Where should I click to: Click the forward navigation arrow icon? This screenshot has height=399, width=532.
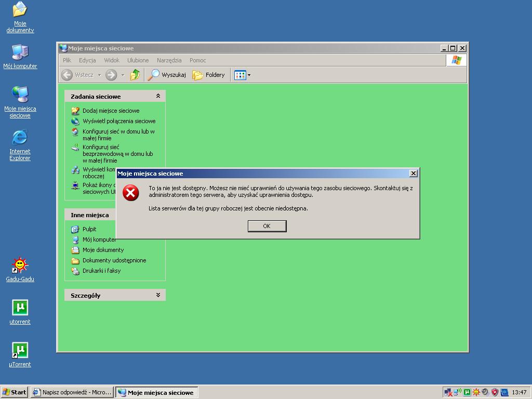pyautogui.click(x=111, y=75)
